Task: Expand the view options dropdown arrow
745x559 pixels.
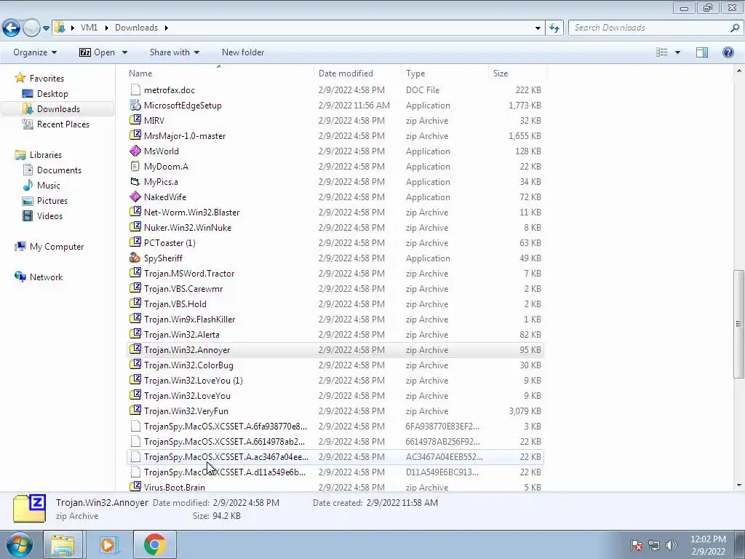Action: [677, 52]
